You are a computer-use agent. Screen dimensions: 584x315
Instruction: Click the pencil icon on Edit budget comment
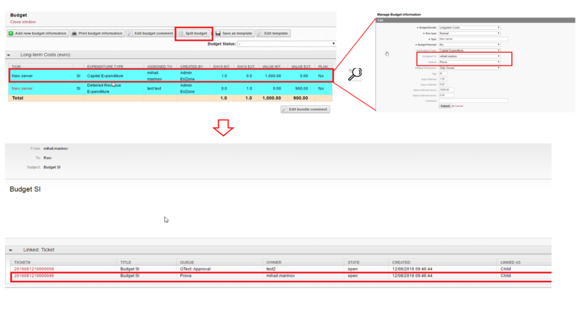(130, 33)
